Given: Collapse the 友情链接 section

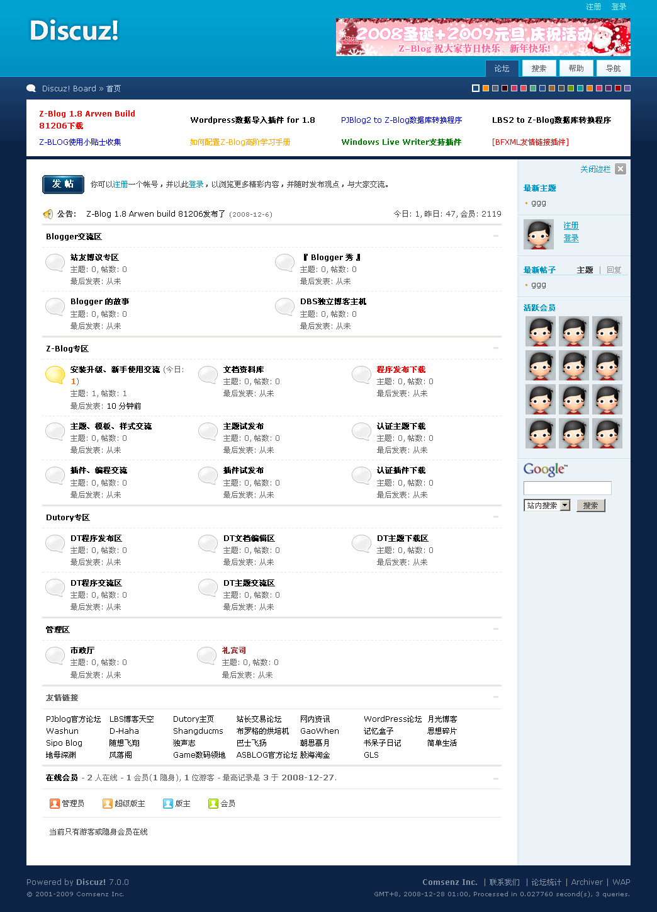Looking at the screenshot, I should tap(496, 697).
